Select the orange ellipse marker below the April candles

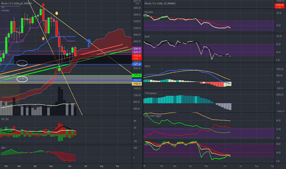[x=43, y=38]
